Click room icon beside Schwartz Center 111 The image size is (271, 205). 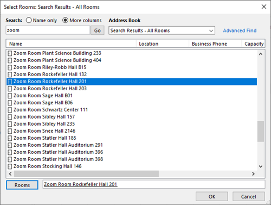pos(10,110)
